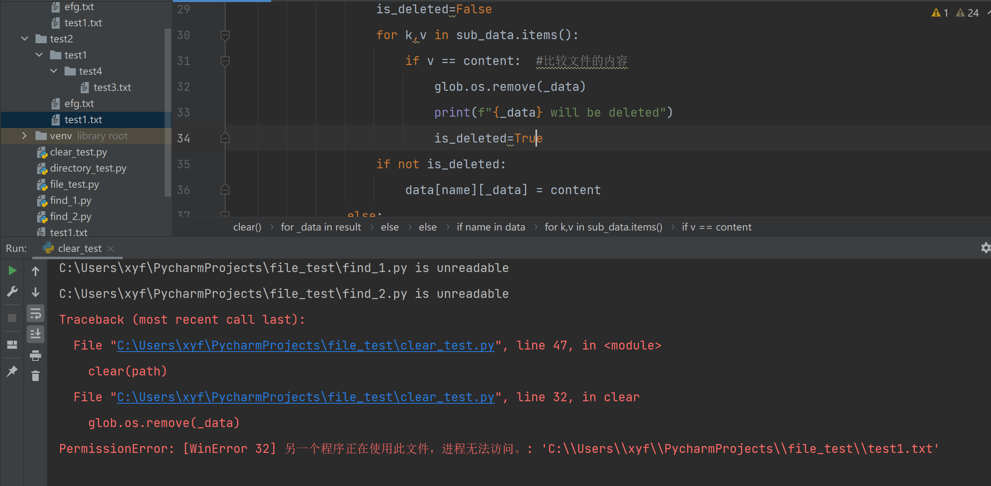Collapse the test4 folder
The image size is (991, 486).
pos(54,71)
